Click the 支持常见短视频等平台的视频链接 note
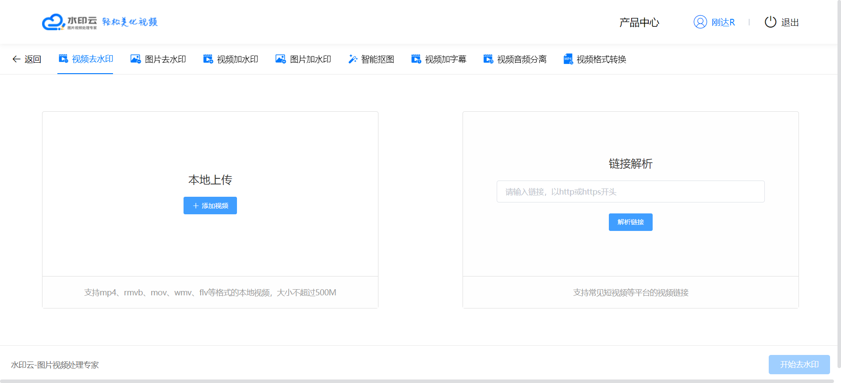The height and width of the screenshot is (383, 841). click(631, 292)
